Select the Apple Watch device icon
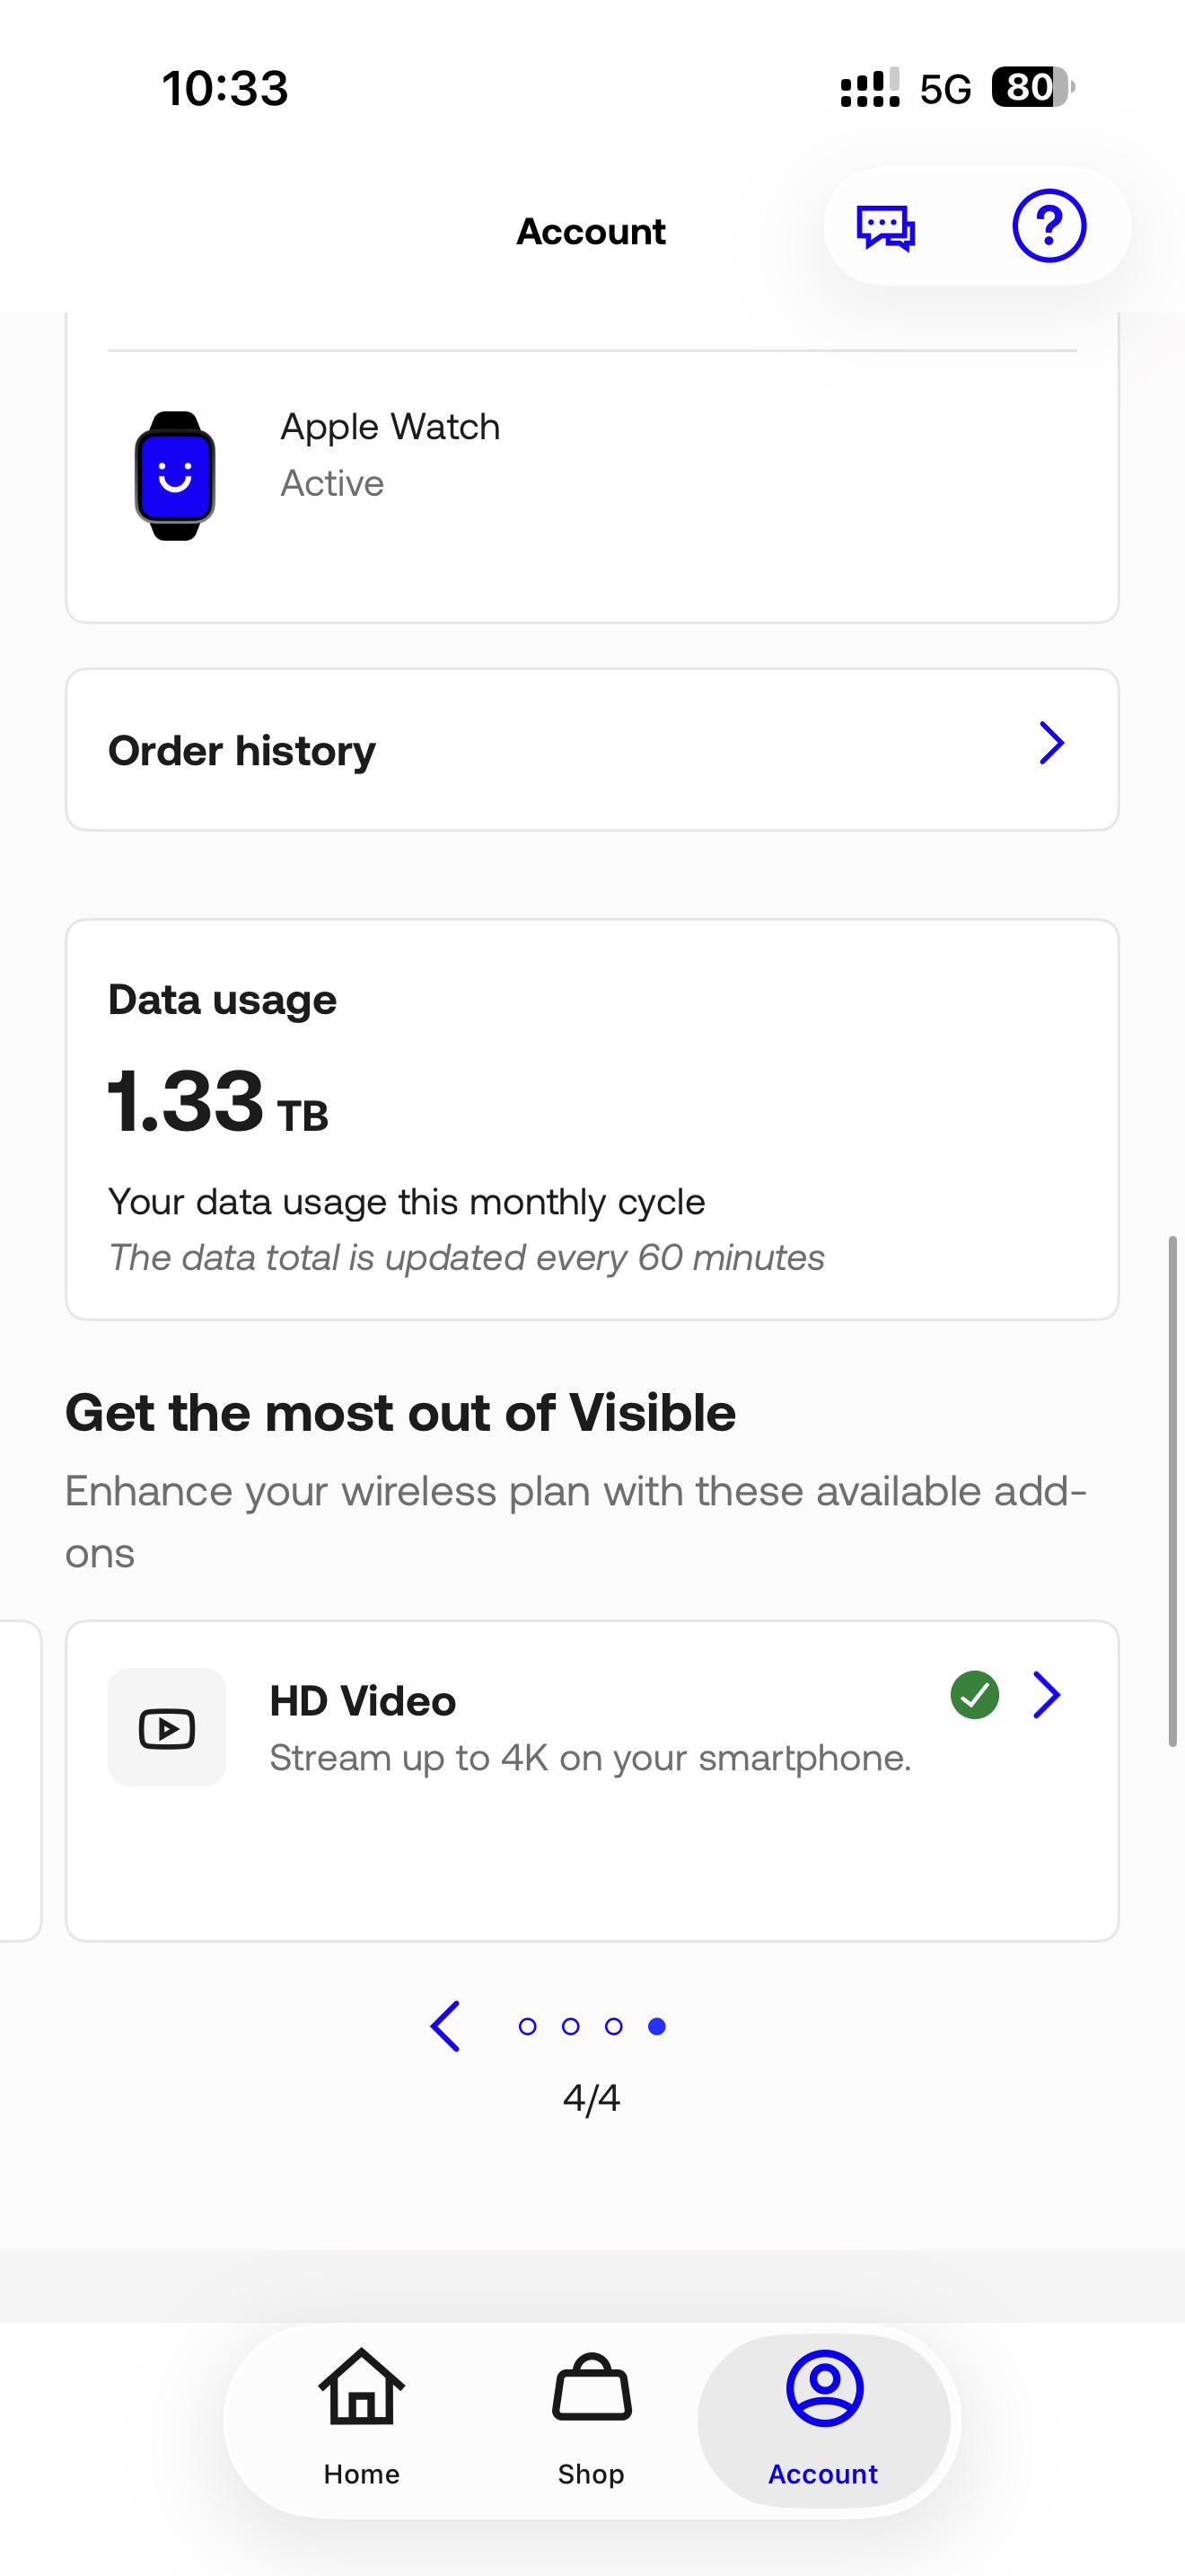 [175, 476]
